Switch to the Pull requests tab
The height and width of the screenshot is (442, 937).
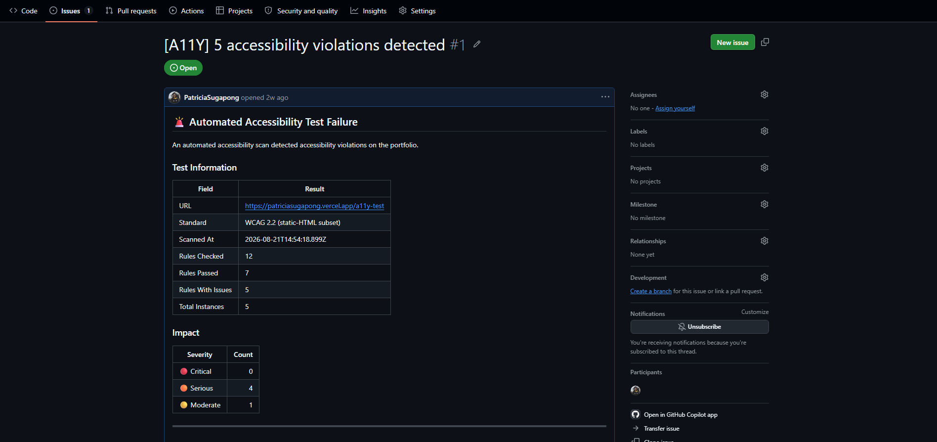click(x=131, y=11)
